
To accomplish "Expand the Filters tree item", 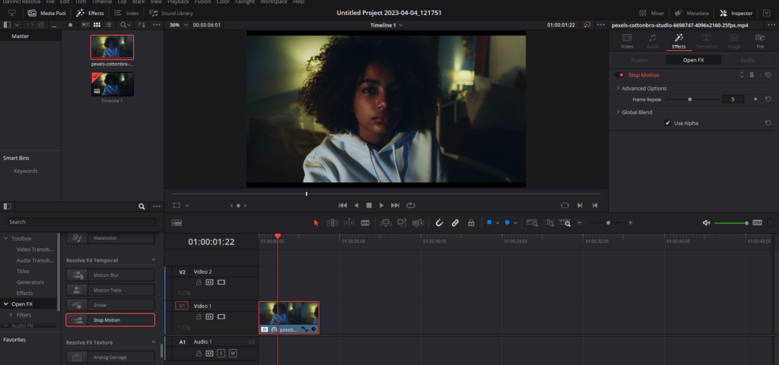I will [11, 315].
